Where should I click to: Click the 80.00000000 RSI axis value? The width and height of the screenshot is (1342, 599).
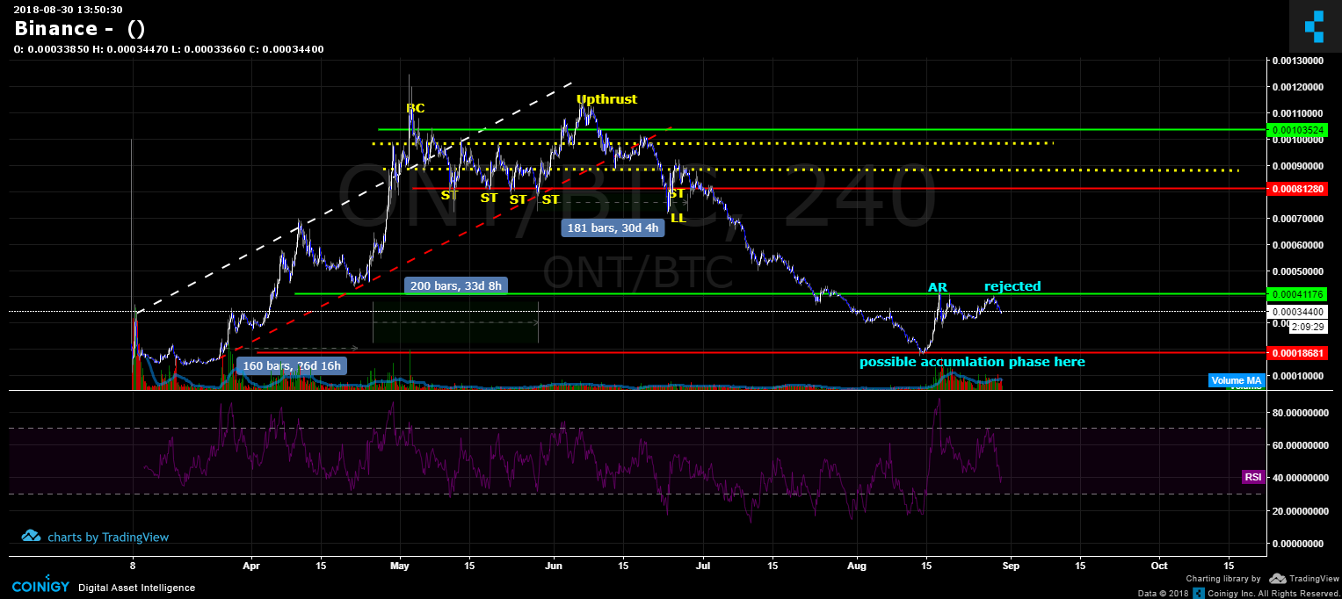(1299, 412)
